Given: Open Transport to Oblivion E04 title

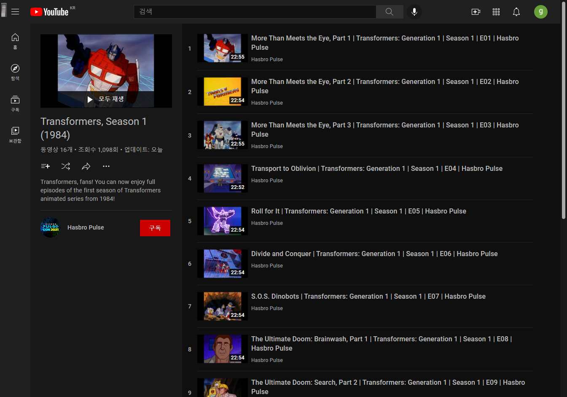Looking at the screenshot, I should tap(377, 168).
